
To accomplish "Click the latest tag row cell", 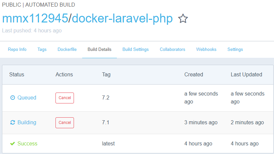I will tap(108, 144).
